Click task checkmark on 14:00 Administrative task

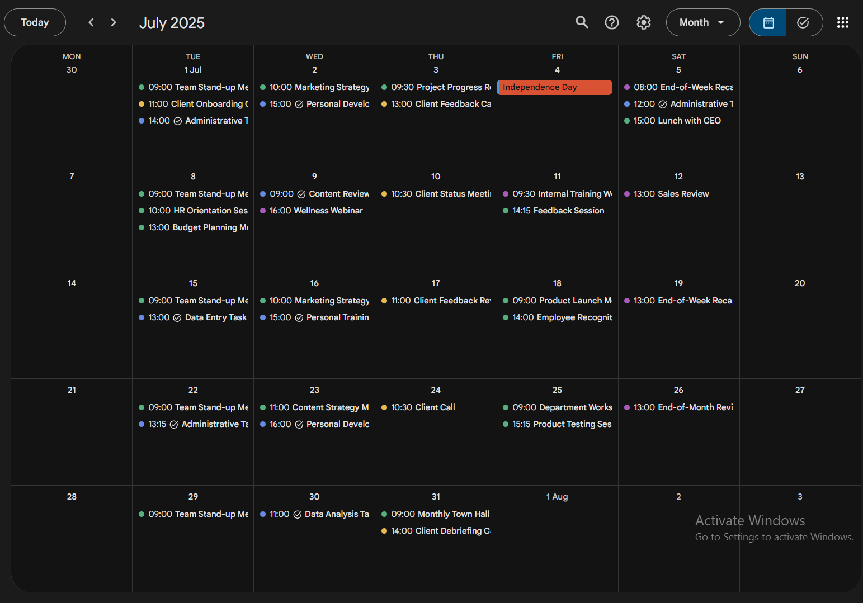click(x=178, y=121)
